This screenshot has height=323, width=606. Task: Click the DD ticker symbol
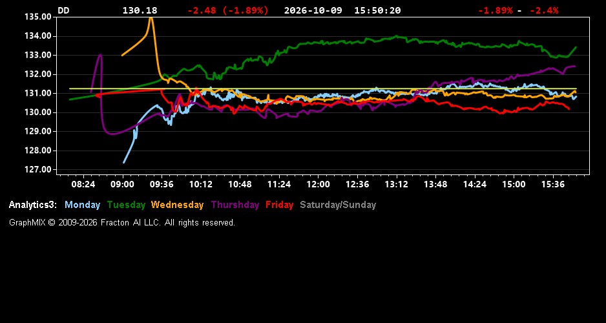point(63,10)
